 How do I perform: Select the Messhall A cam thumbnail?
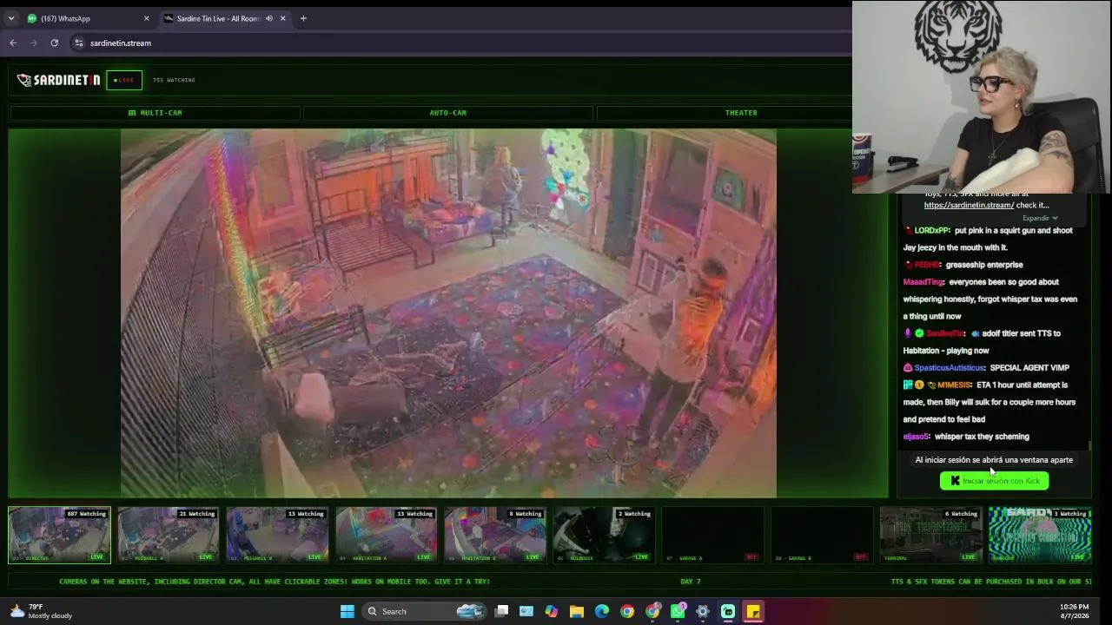169,535
